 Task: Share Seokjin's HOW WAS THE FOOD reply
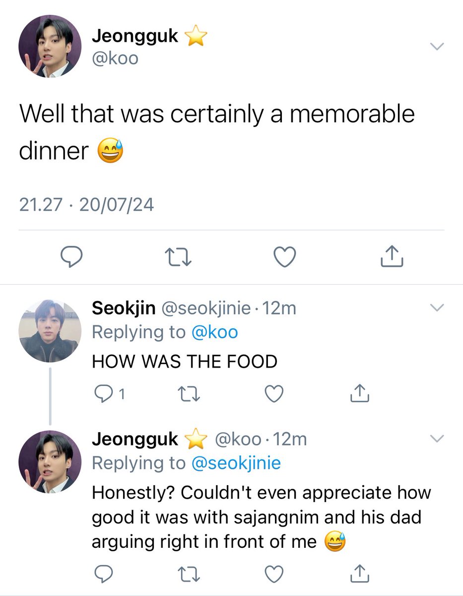tap(357, 394)
